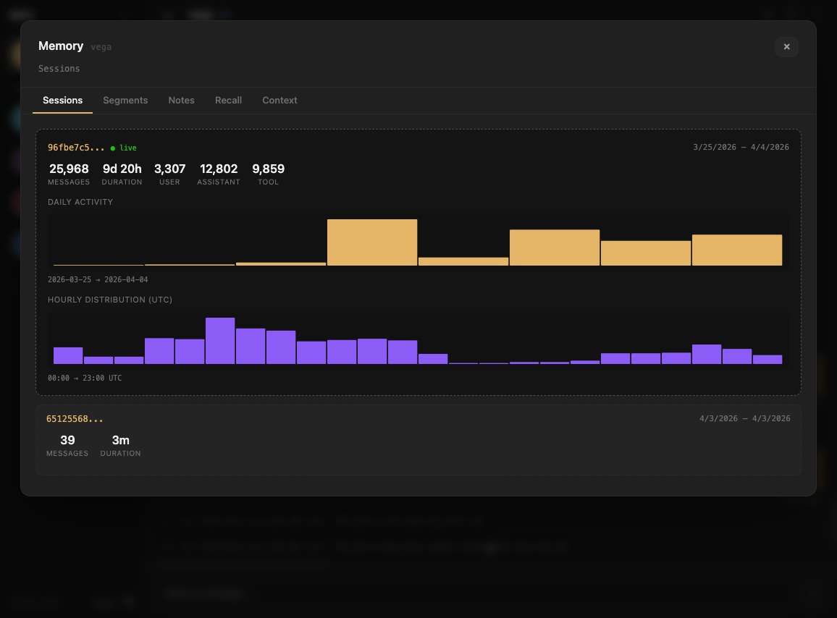The width and height of the screenshot is (837, 618).
Task: Switch to the Segments tab
Action: coord(125,101)
